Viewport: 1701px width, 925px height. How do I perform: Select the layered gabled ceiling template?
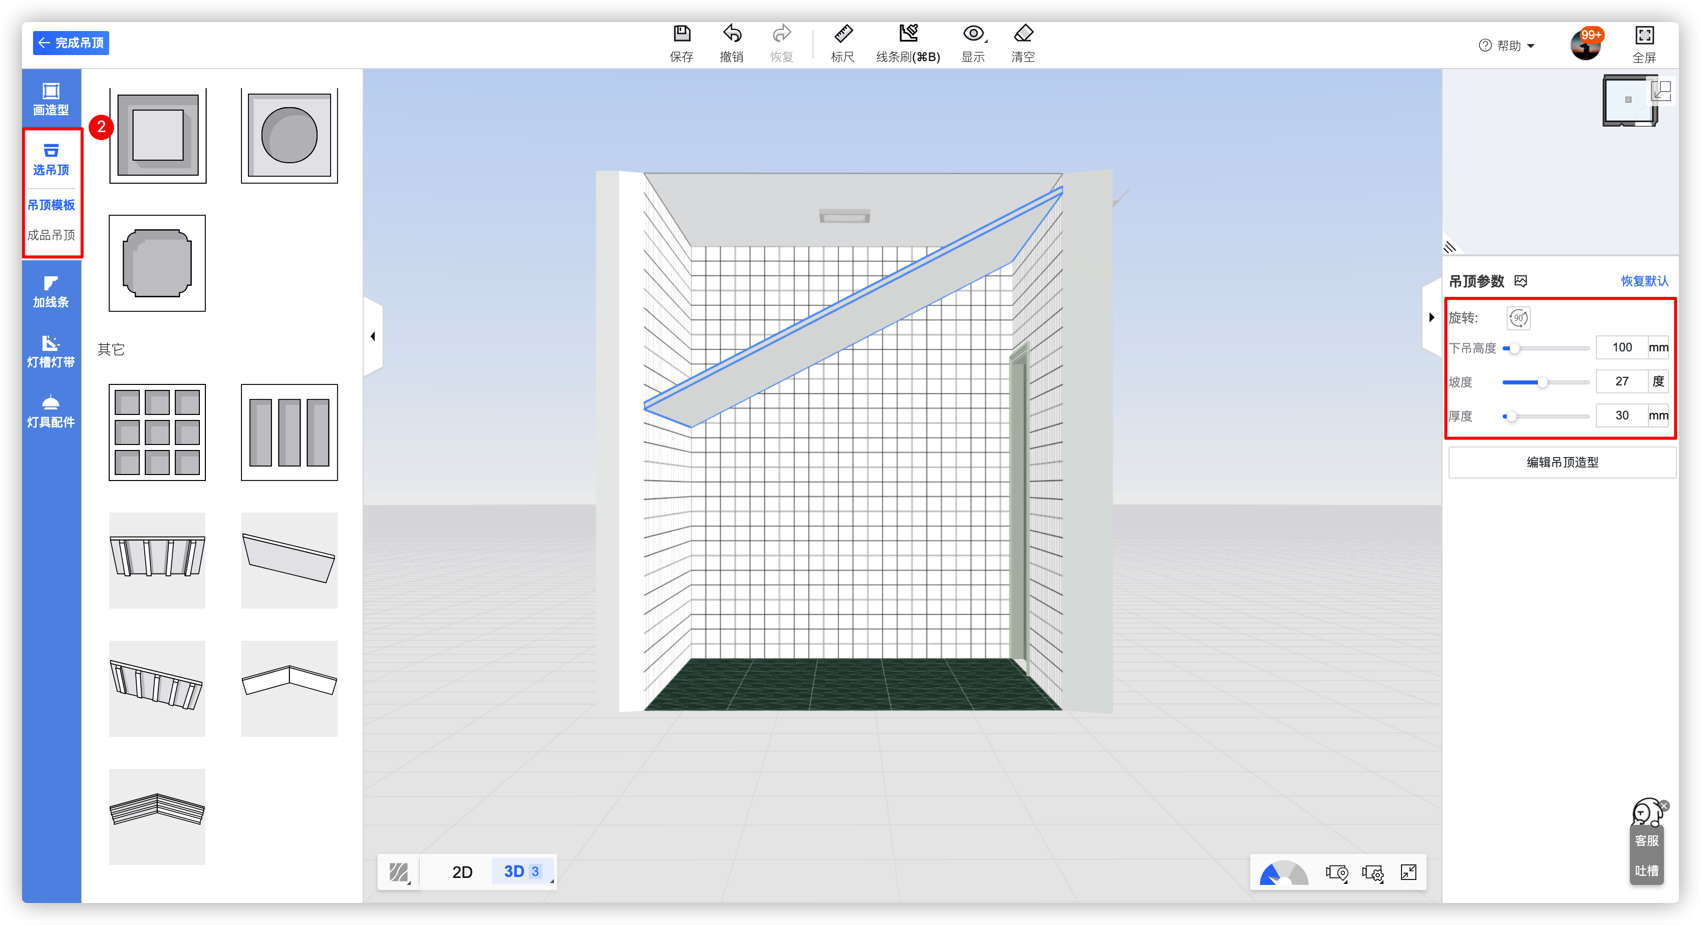click(157, 816)
